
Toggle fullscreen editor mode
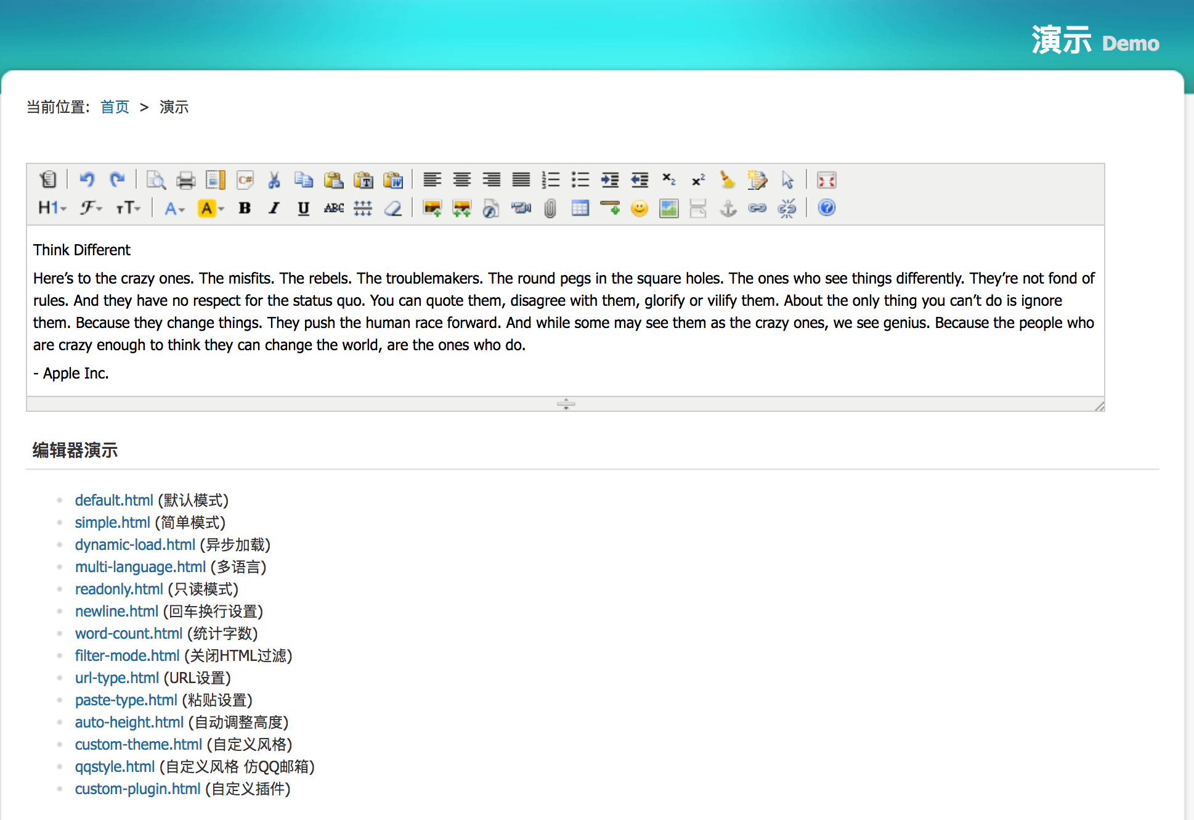tap(826, 180)
